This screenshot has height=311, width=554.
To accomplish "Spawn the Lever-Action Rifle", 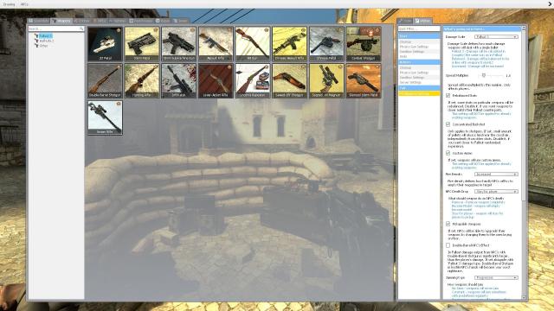I will coord(216,80).
